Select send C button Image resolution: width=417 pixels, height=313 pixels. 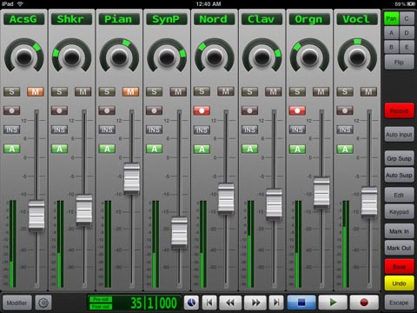pos(407,19)
